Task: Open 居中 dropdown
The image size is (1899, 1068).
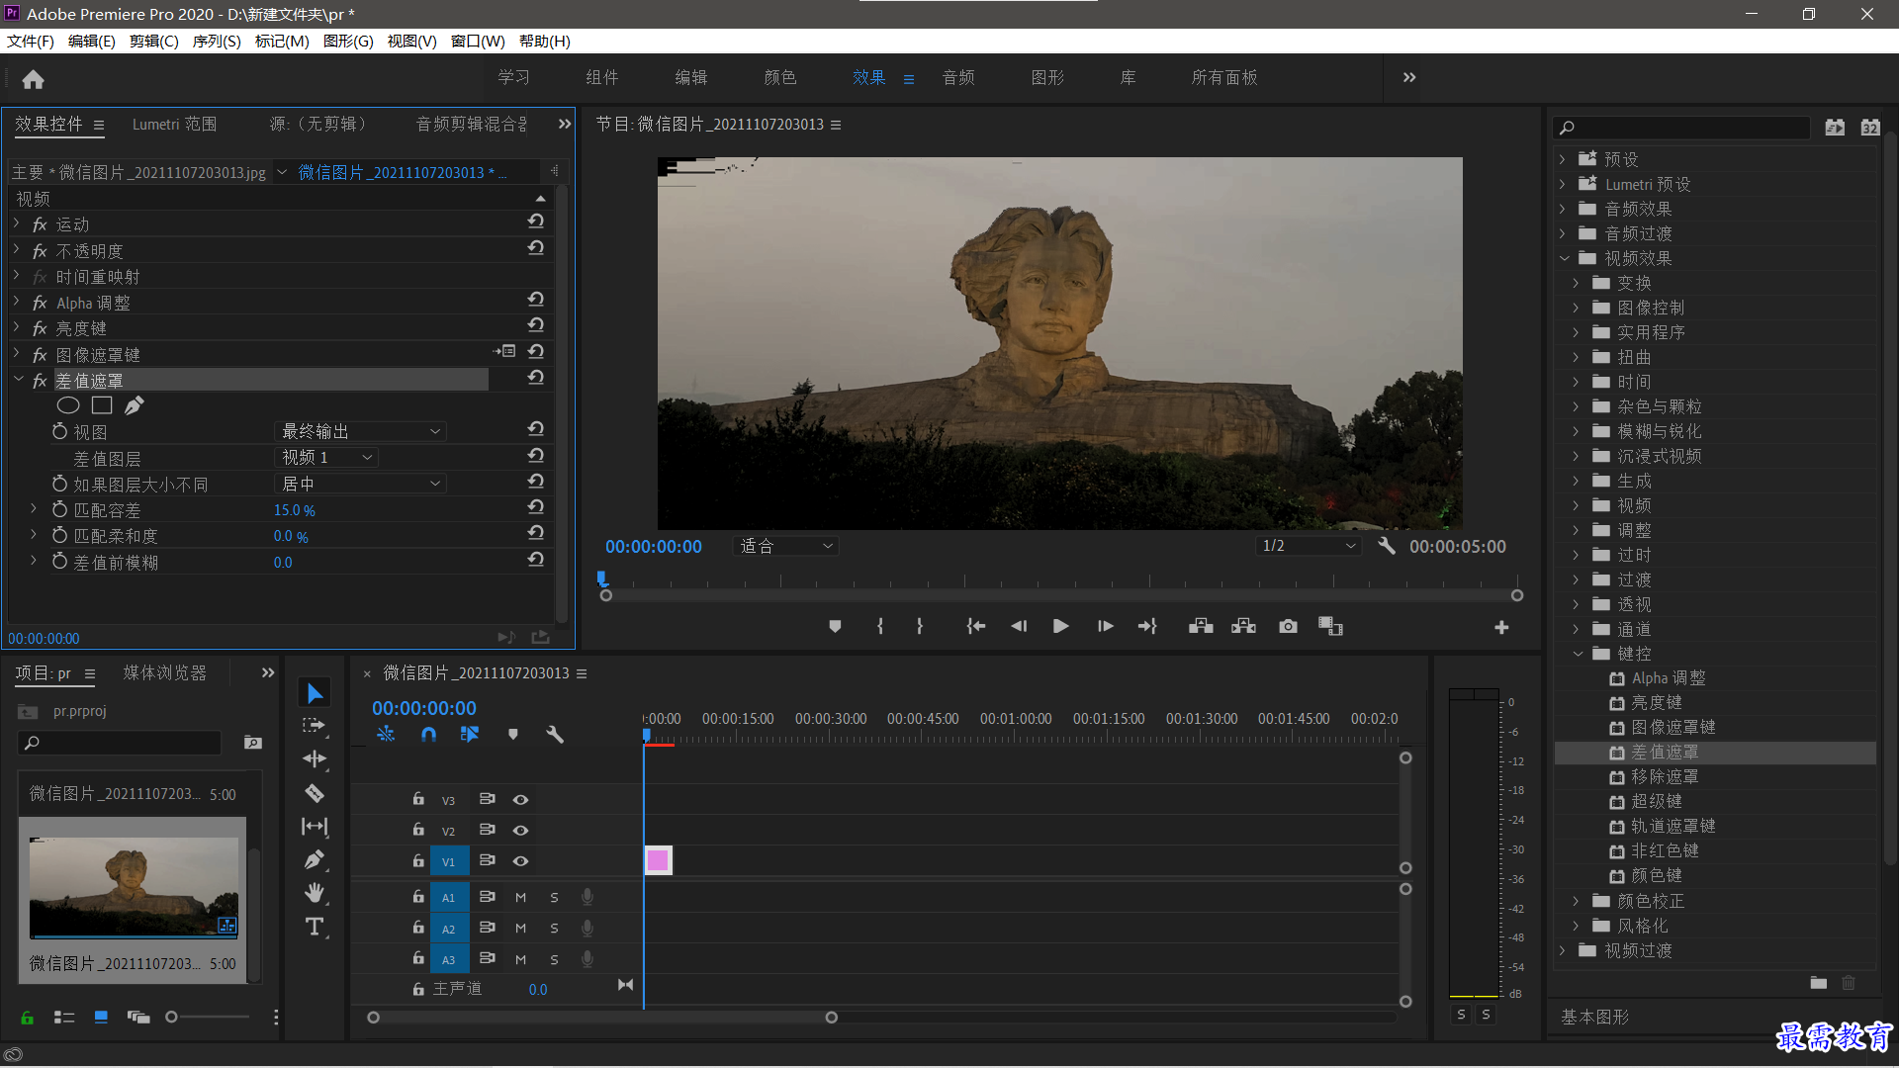Action: pos(360,484)
